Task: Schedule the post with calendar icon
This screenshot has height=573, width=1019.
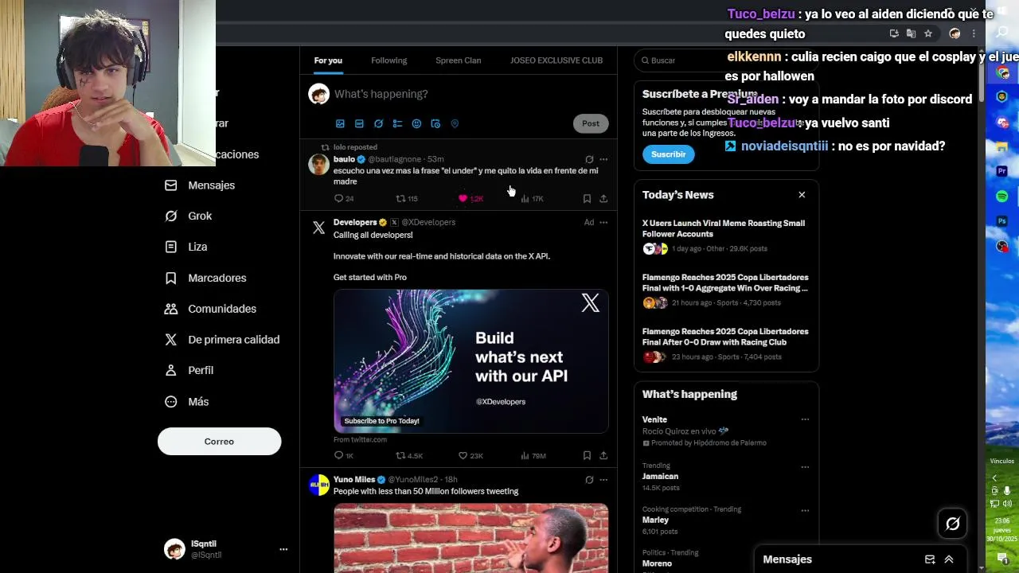Action: [435, 123]
